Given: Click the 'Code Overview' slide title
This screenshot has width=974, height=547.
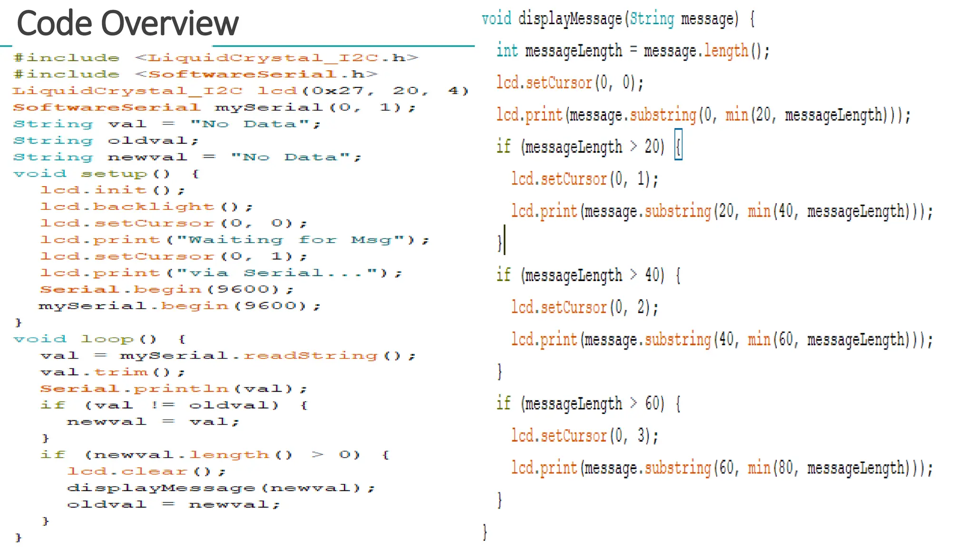Looking at the screenshot, I should [127, 23].
